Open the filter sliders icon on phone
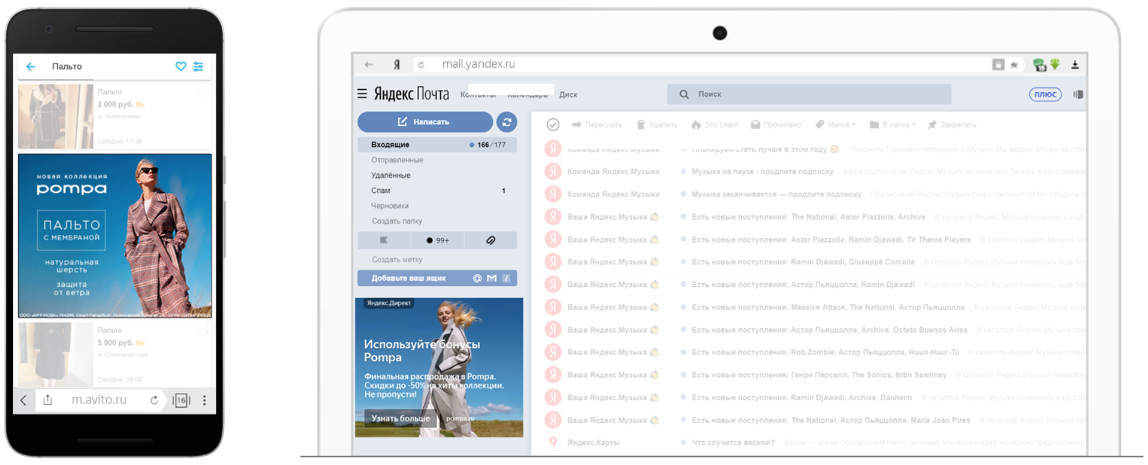 198,67
